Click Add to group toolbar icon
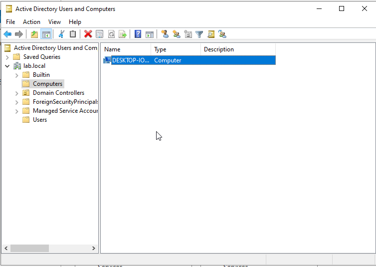The height and width of the screenshot is (267, 376). click(222, 34)
